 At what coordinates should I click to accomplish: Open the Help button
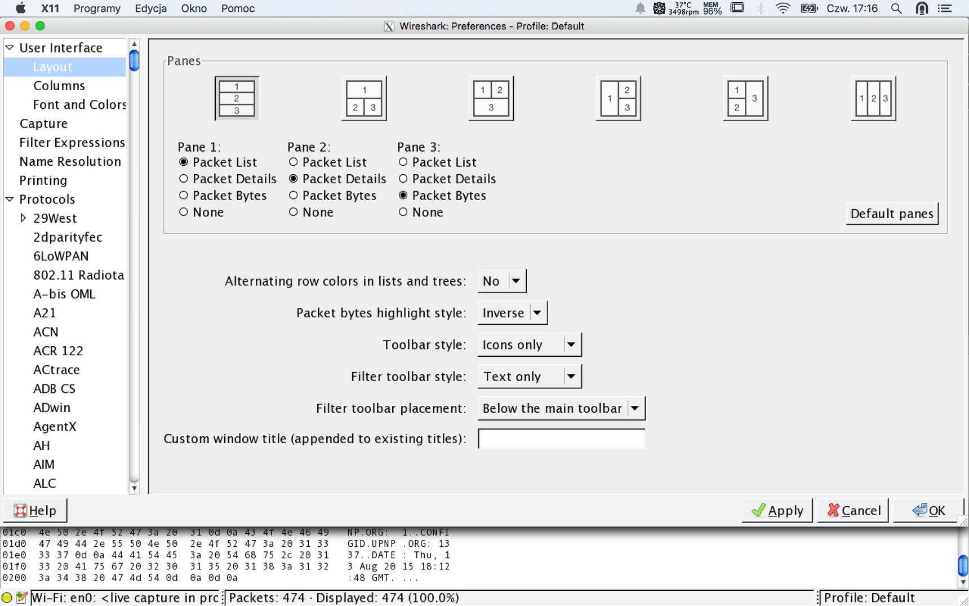35,510
